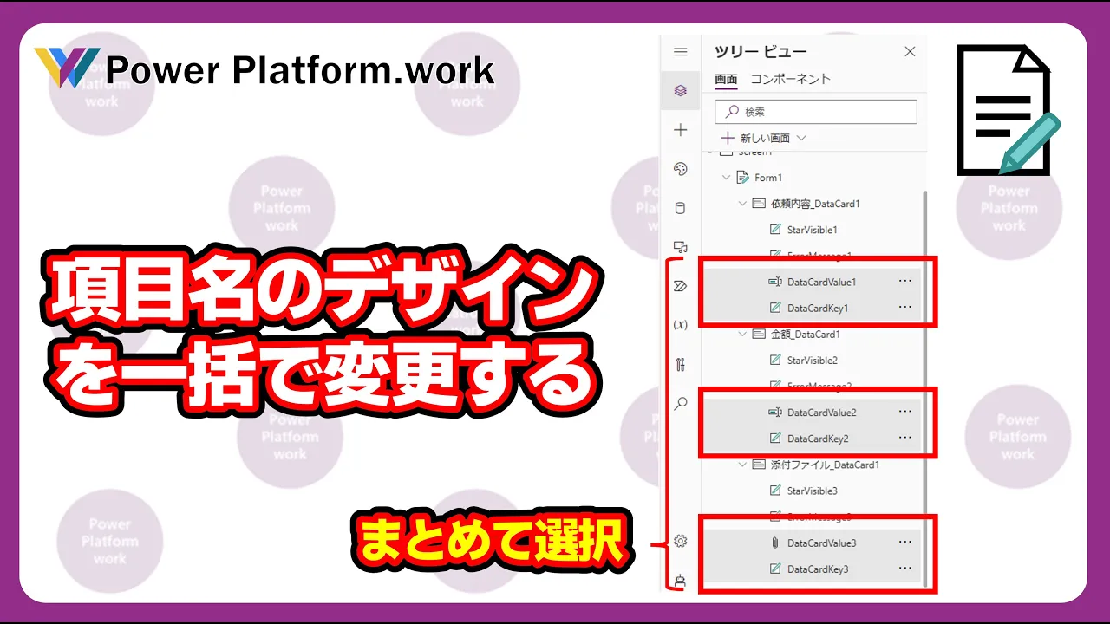Click the tree view vertical scrollbar
The width and height of the screenshot is (1110, 624).
[925, 388]
